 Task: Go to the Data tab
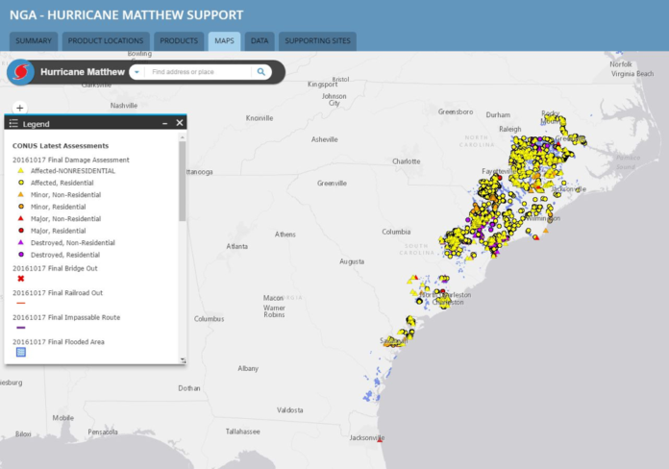[260, 41]
